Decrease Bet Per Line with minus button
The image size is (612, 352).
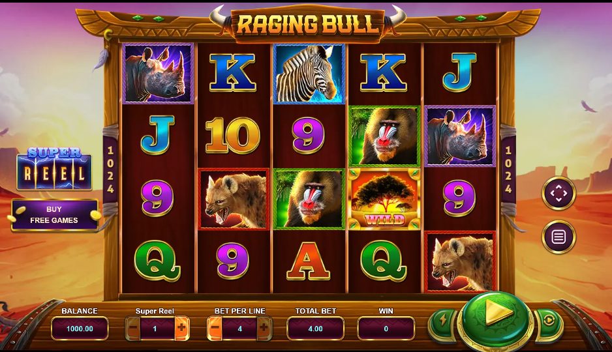[x=215, y=329]
